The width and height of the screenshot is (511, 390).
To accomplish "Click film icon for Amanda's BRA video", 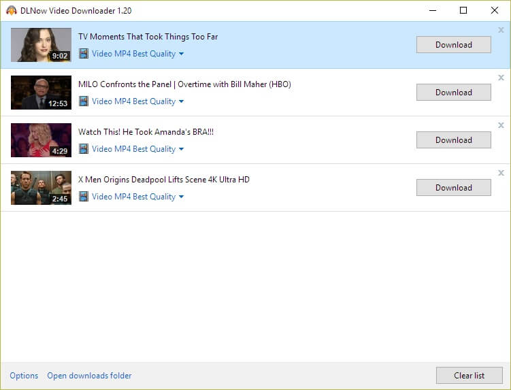I will [84, 148].
